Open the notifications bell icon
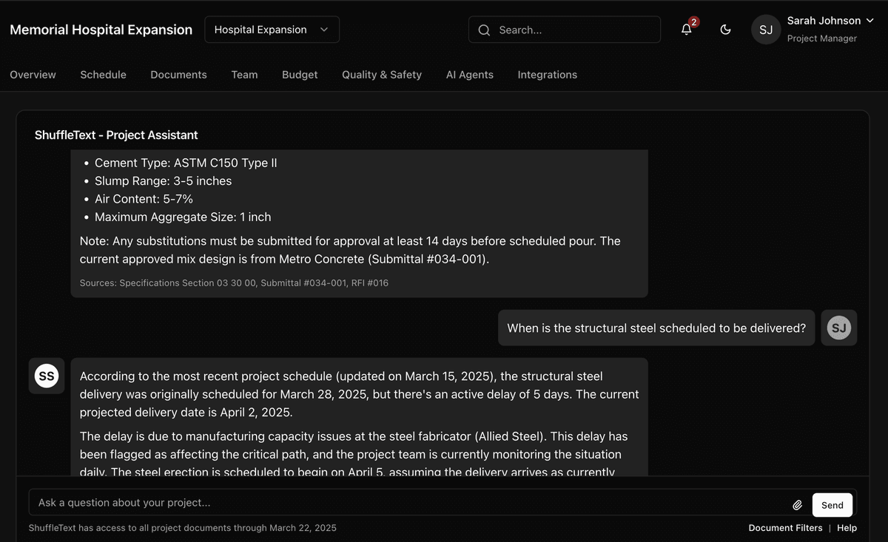The width and height of the screenshot is (888, 542). 687,30
